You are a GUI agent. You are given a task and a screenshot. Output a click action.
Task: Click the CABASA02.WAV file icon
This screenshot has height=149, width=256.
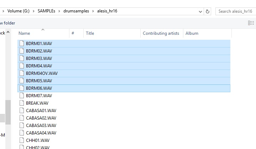(22, 118)
